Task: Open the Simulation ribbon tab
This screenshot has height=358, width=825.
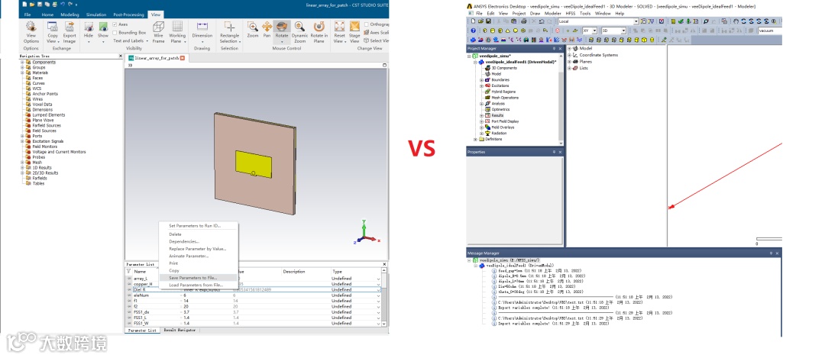Action: 95,15
